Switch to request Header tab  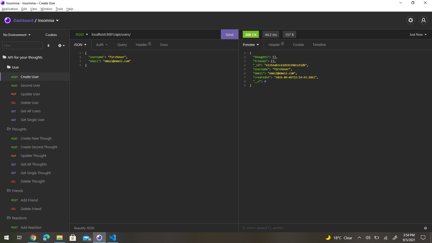(143, 45)
